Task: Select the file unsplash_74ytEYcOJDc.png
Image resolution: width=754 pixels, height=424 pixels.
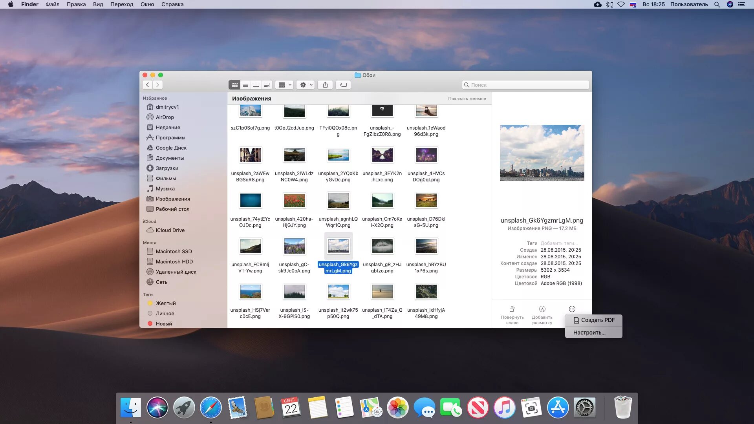Action: pyautogui.click(x=250, y=210)
